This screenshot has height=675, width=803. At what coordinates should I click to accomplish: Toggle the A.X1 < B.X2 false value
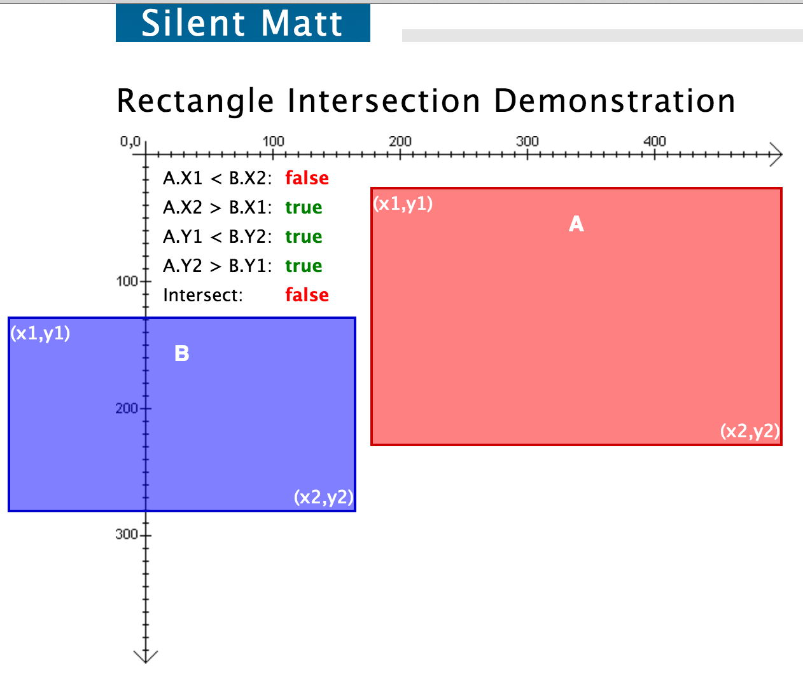(307, 178)
